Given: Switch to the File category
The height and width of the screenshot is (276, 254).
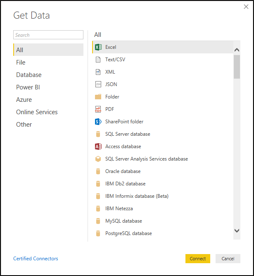Looking at the screenshot, I should 21,62.
